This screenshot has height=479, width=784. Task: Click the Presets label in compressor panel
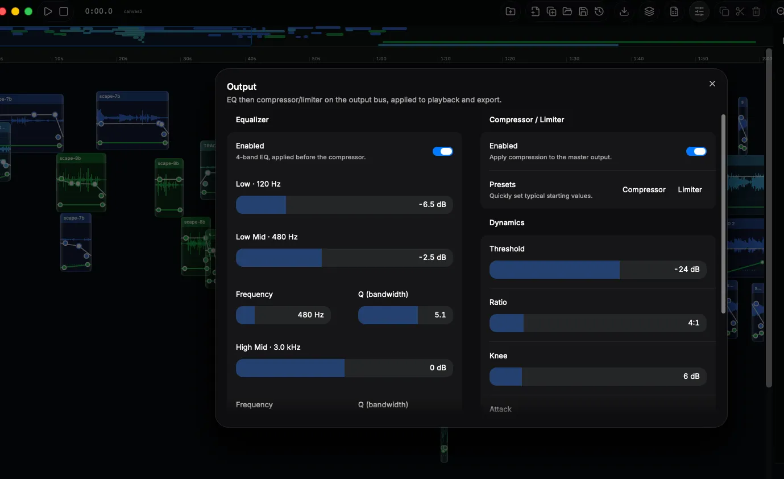tap(503, 184)
